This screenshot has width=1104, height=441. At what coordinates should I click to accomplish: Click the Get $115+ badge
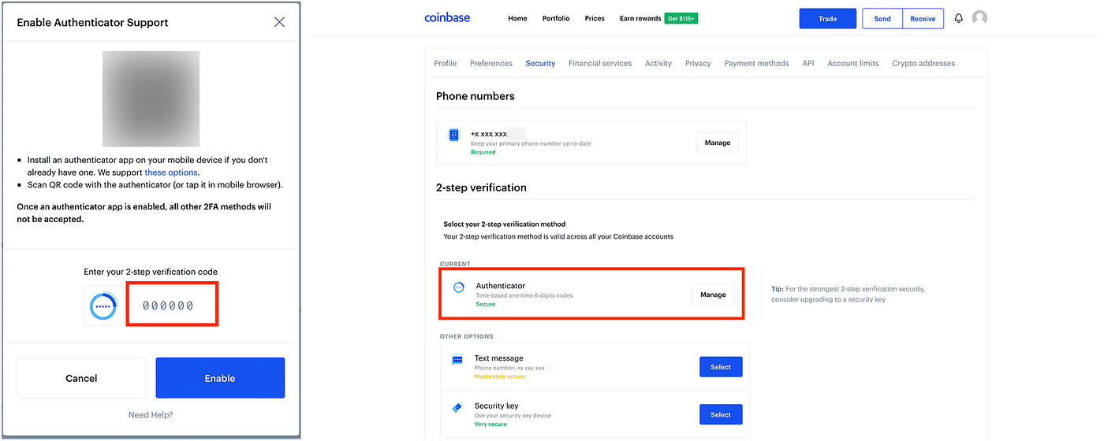click(x=681, y=18)
